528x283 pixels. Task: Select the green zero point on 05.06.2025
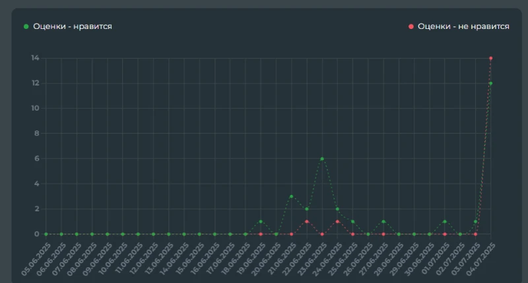tap(46, 234)
